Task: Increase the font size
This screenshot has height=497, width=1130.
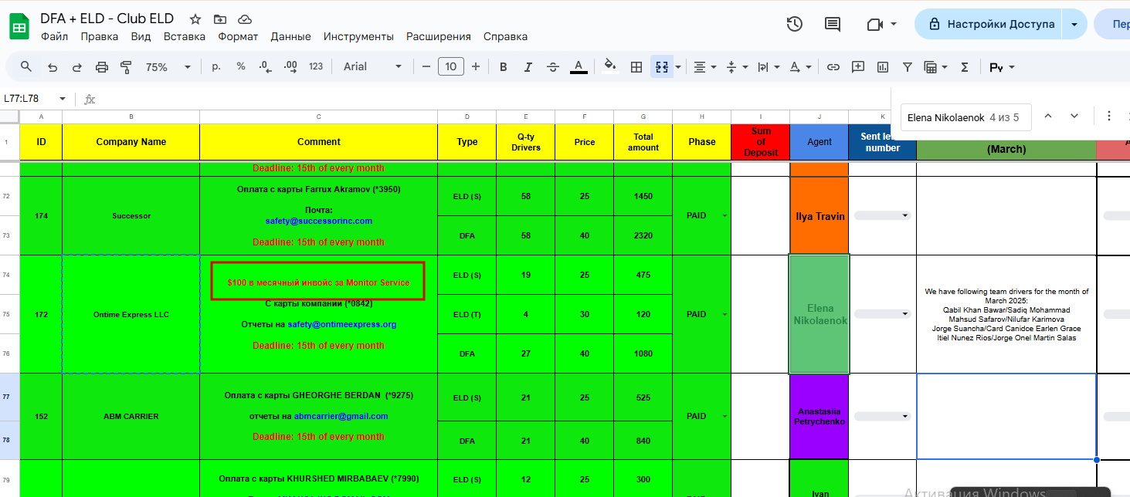Action: coord(476,67)
